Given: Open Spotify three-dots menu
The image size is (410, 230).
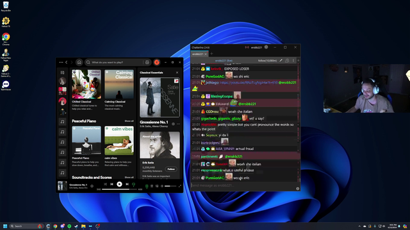Looking at the screenshot, I should [61, 63].
